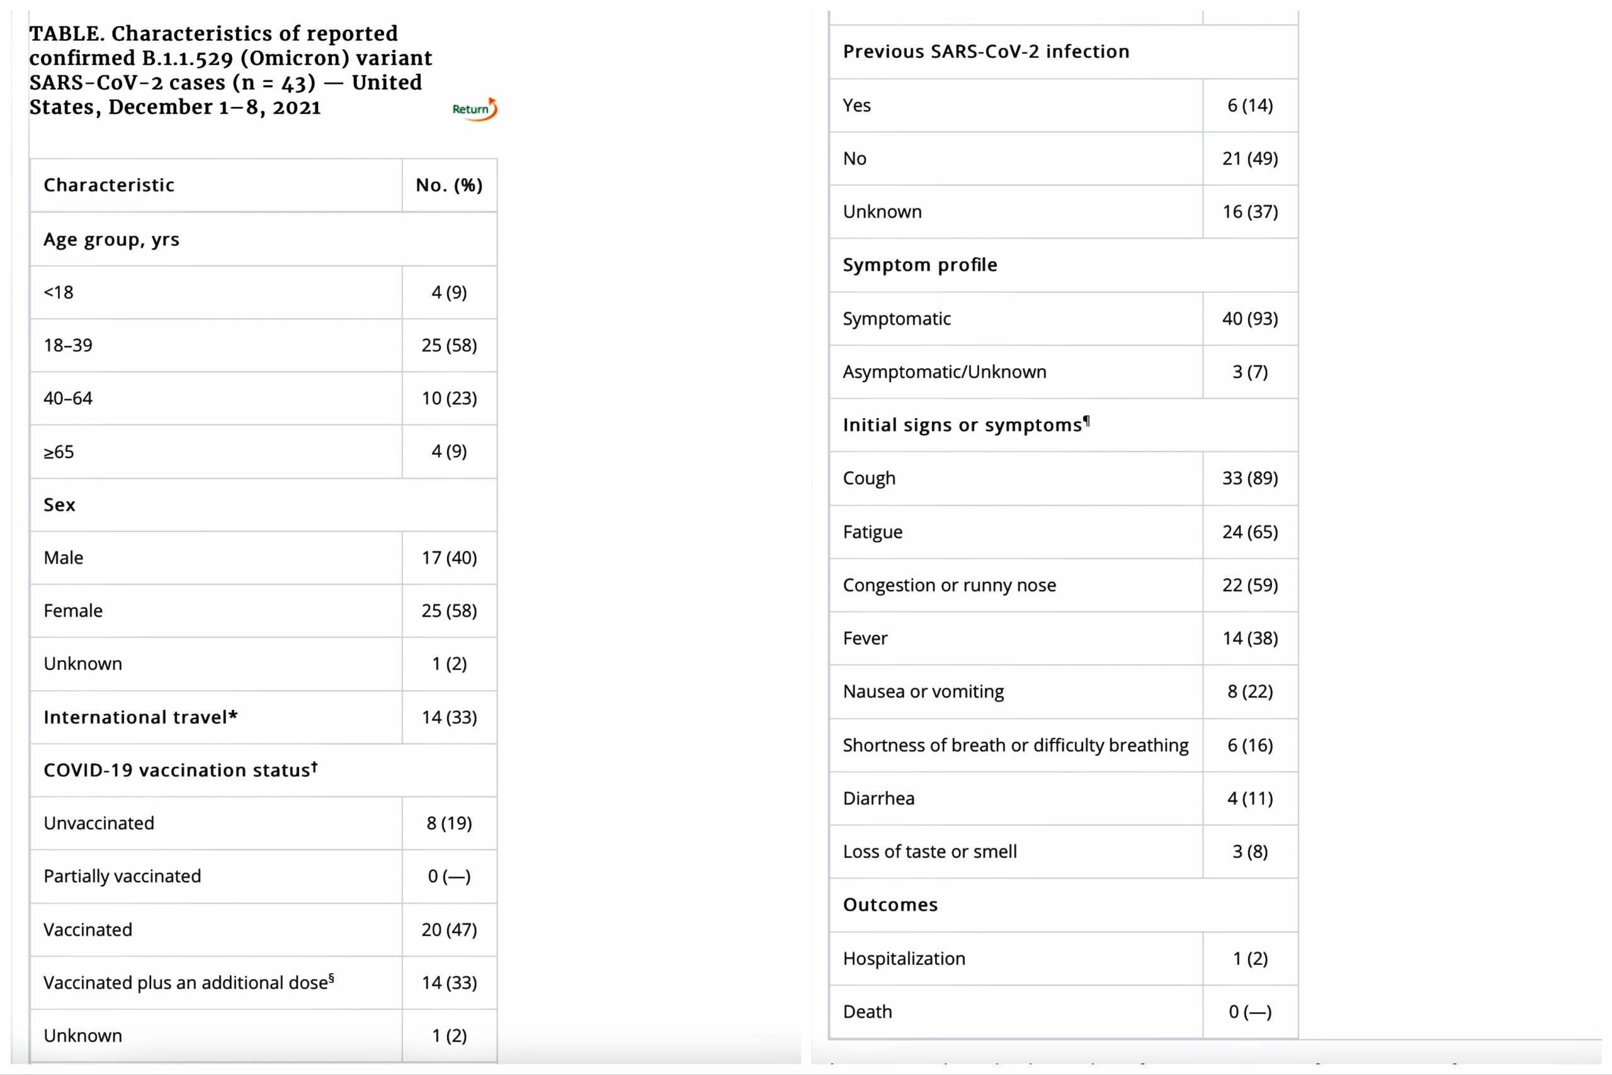Select the Symptom profile section heading
Screen dimensions: 1612x1075
(x=920, y=264)
